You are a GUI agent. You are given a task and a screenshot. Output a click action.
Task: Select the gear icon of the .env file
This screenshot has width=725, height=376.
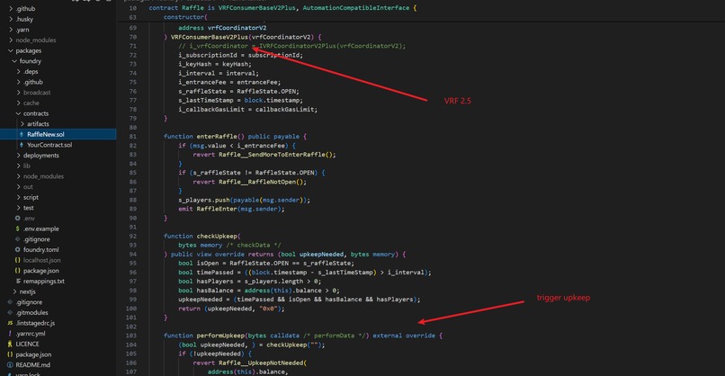click(18, 219)
